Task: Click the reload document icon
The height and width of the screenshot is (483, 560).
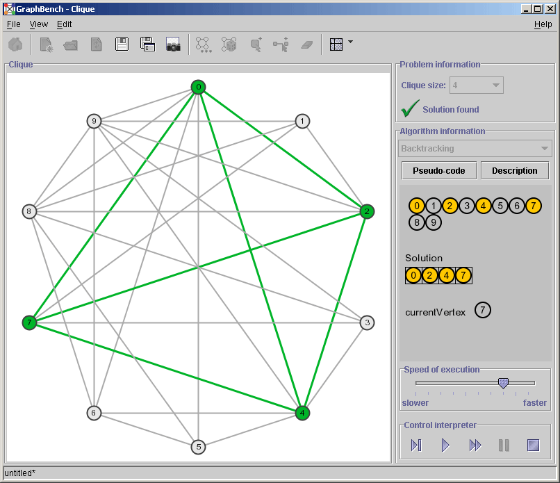Action: coord(96,44)
